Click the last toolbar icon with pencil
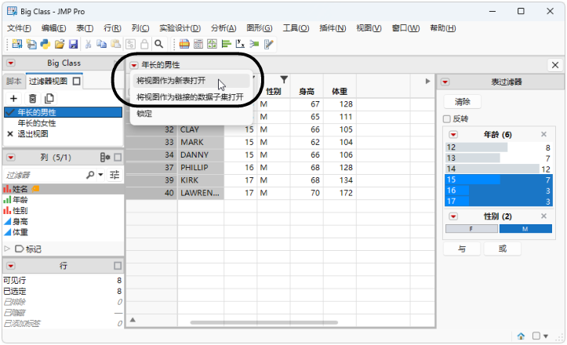This screenshot has width=567, height=345. 269,44
